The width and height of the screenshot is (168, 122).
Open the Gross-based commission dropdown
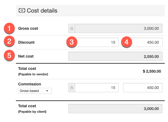[x=35, y=91]
